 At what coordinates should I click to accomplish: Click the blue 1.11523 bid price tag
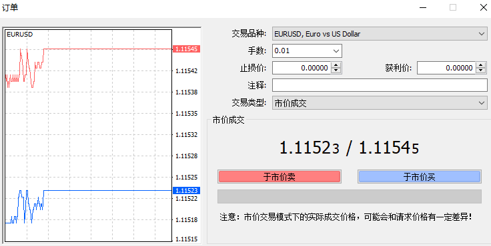tap(186, 190)
